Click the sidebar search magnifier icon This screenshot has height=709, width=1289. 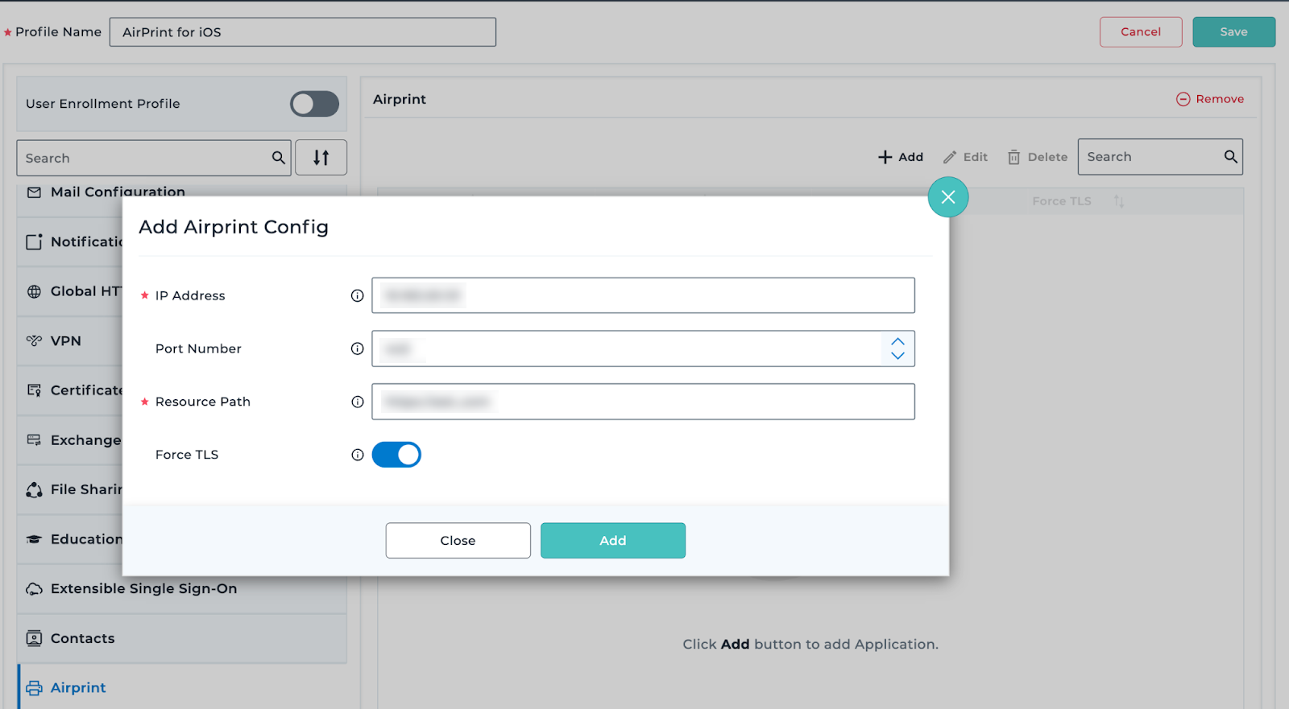(x=279, y=158)
